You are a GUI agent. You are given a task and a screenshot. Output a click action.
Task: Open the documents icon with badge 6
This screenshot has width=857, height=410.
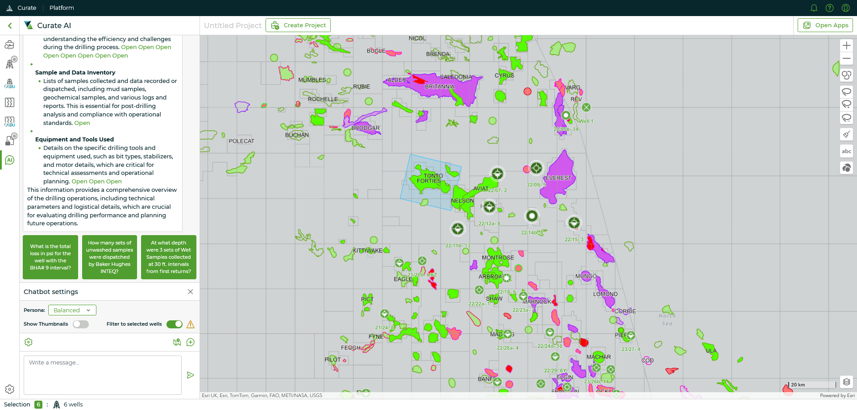tap(10, 141)
